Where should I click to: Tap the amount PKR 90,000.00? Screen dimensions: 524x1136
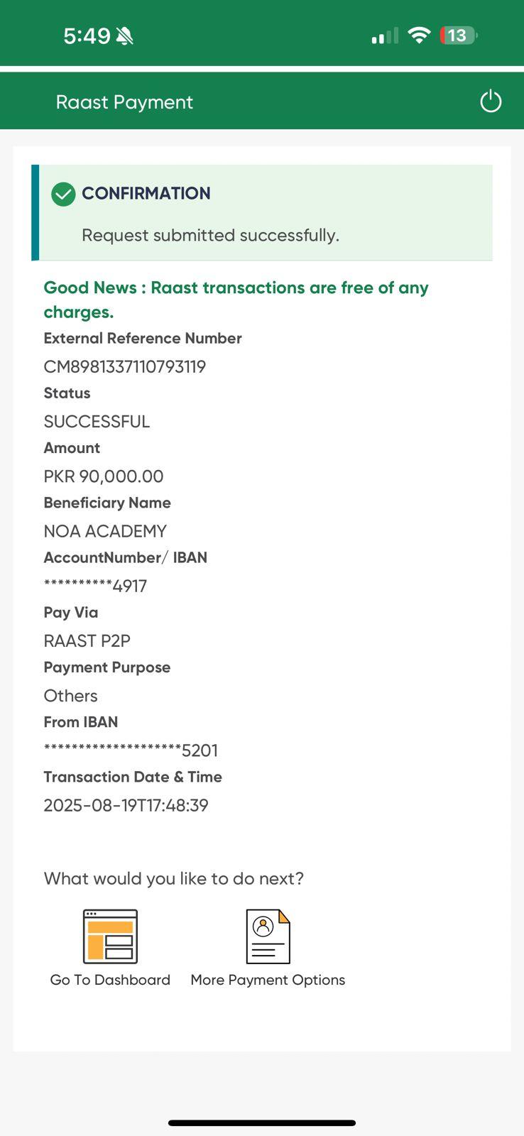(x=104, y=476)
